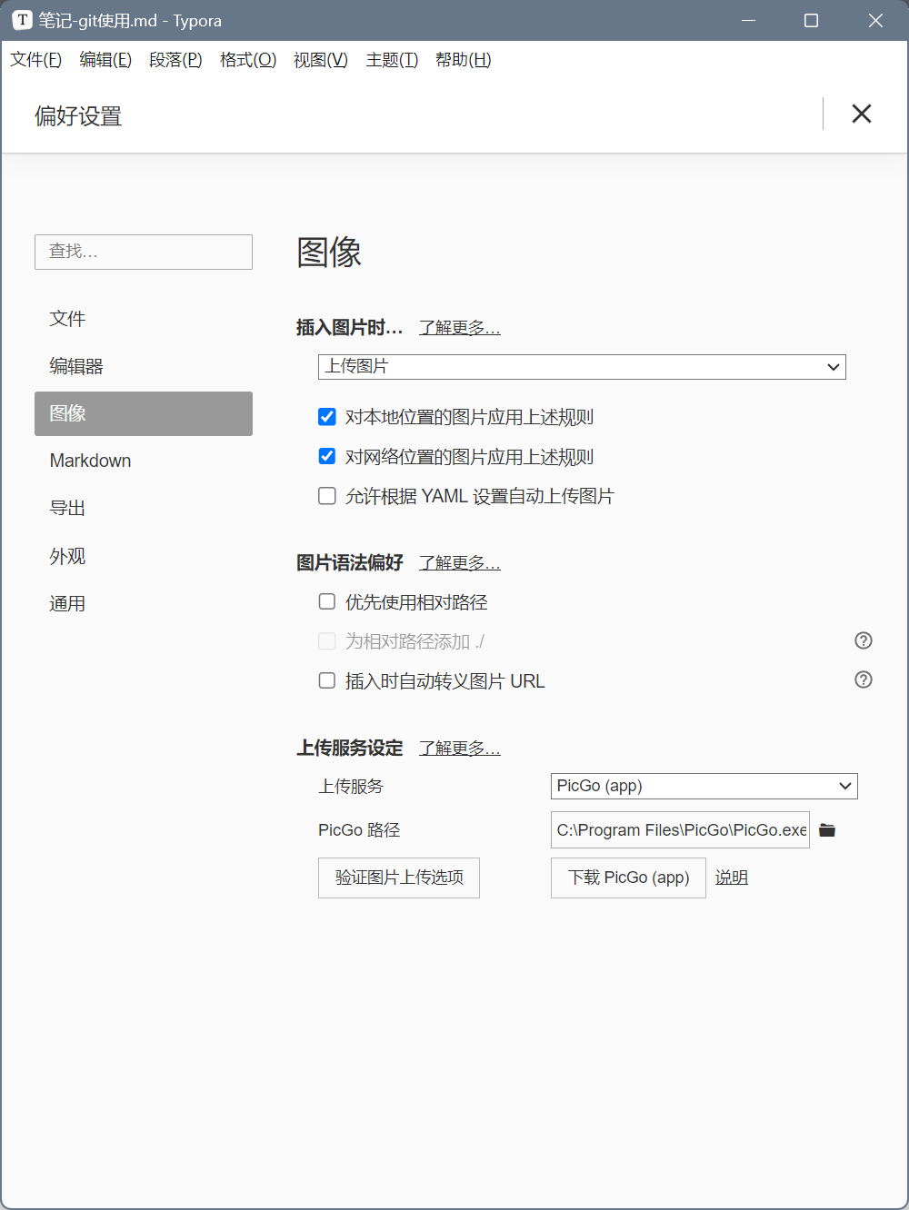Enable 允许根据 YAML 设置自动上传图片
909x1210 pixels.
coord(327,496)
